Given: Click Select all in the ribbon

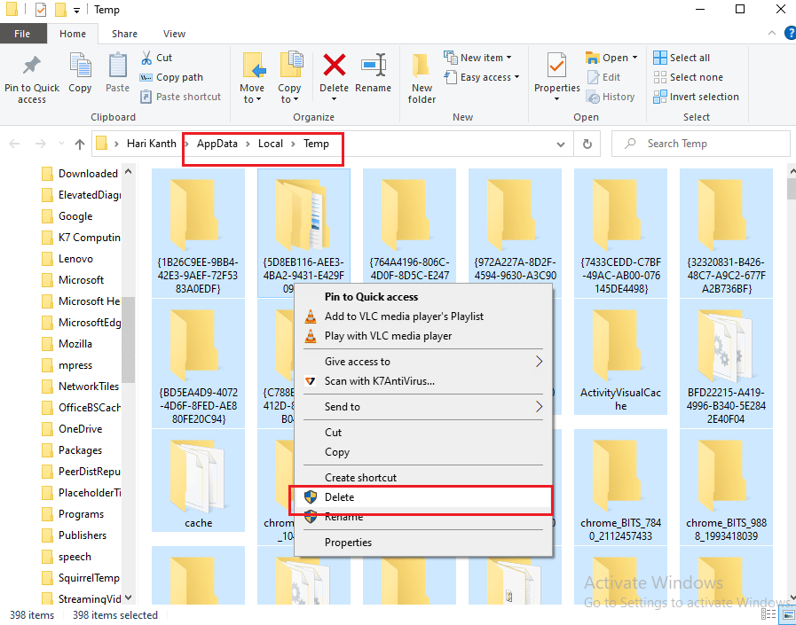Looking at the screenshot, I should [682, 58].
